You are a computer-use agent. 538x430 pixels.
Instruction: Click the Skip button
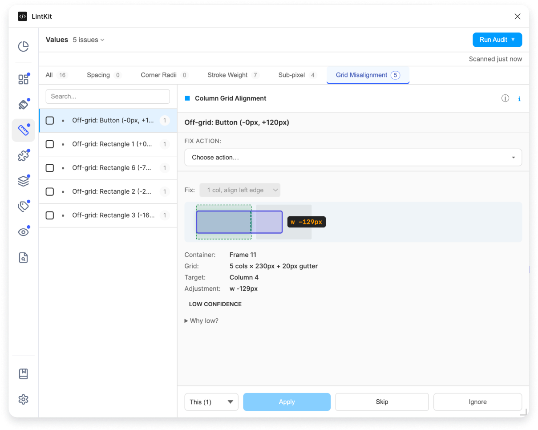pyautogui.click(x=382, y=402)
